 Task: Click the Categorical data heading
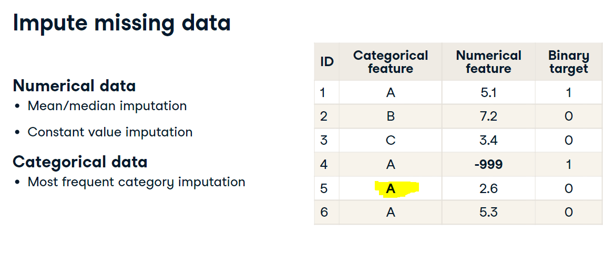pyautogui.click(x=80, y=162)
